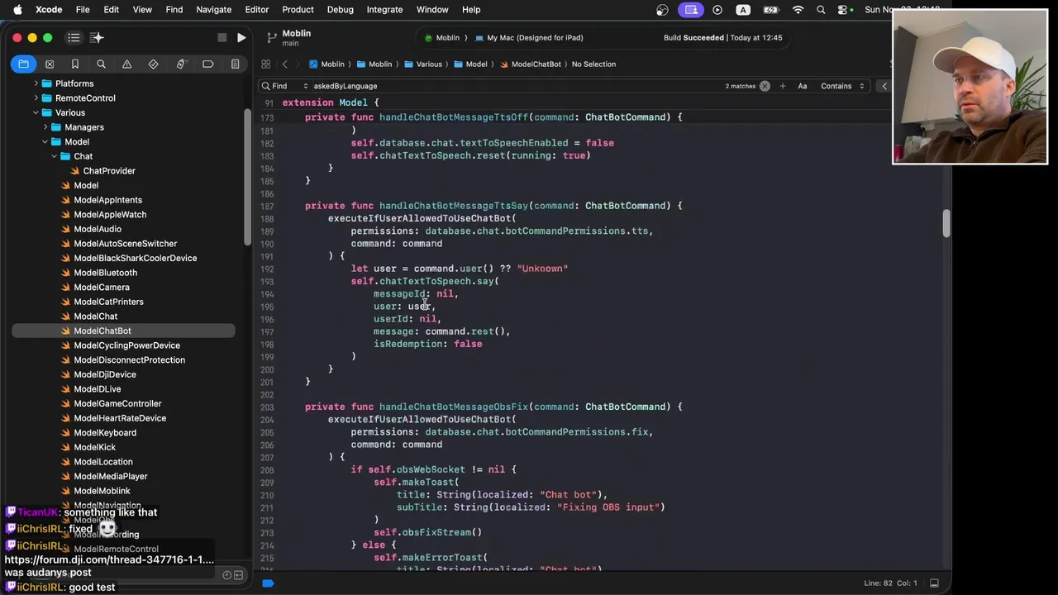Open Spotlight search in menu bar
The width and height of the screenshot is (1058, 595).
(x=821, y=9)
